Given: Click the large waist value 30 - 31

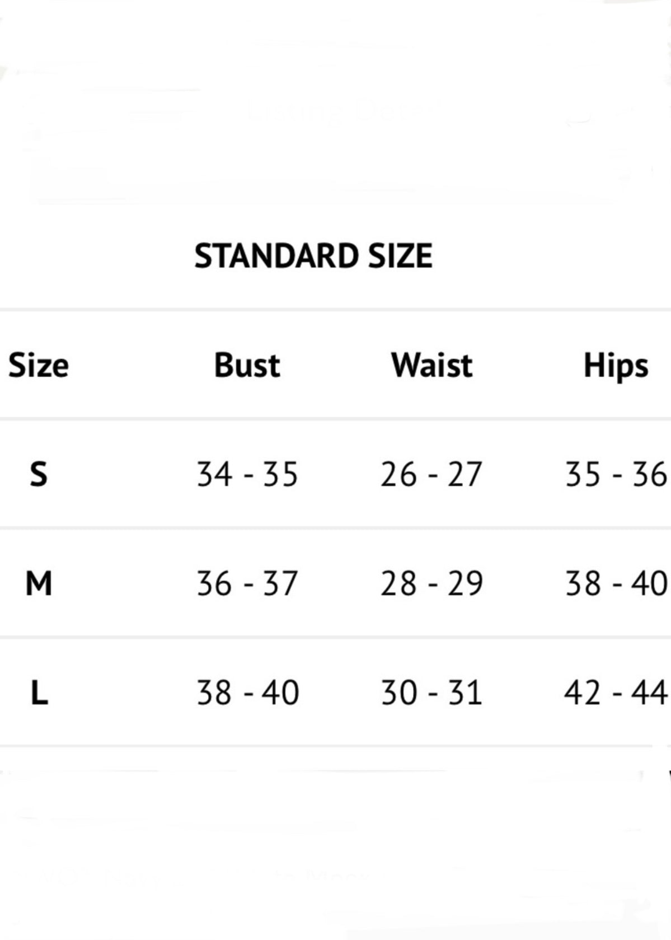Looking at the screenshot, I should click(x=431, y=693).
